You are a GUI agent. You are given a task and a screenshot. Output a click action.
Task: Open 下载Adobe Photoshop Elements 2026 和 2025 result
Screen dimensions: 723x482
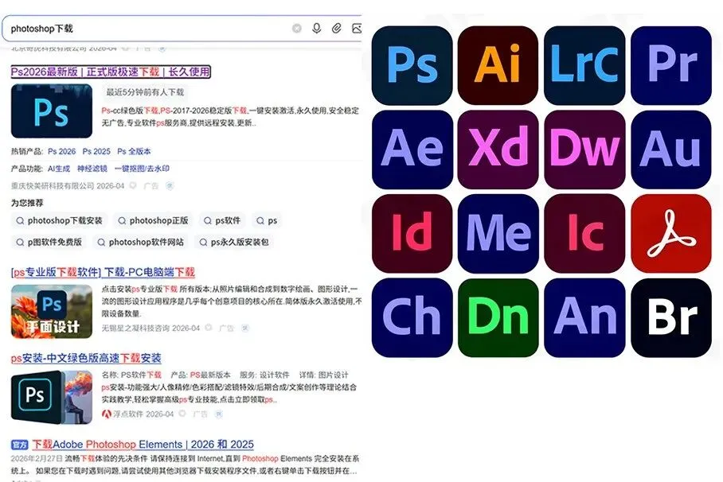(x=143, y=444)
